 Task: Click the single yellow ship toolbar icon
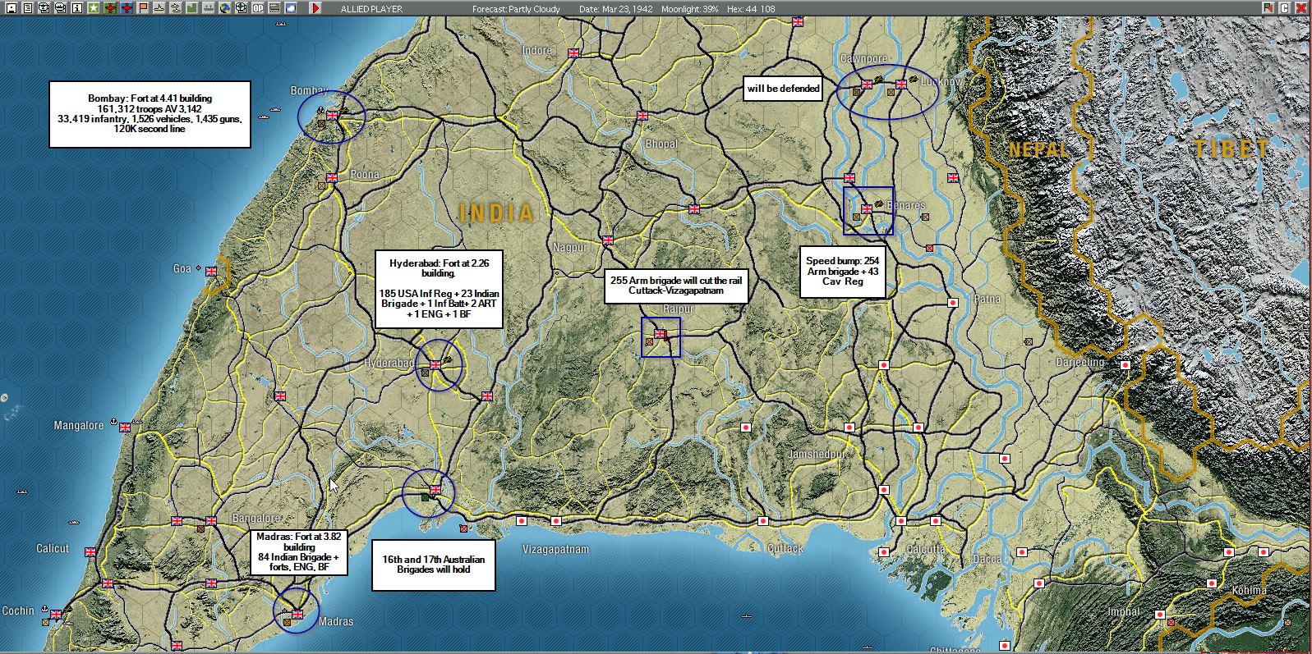click(x=159, y=8)
